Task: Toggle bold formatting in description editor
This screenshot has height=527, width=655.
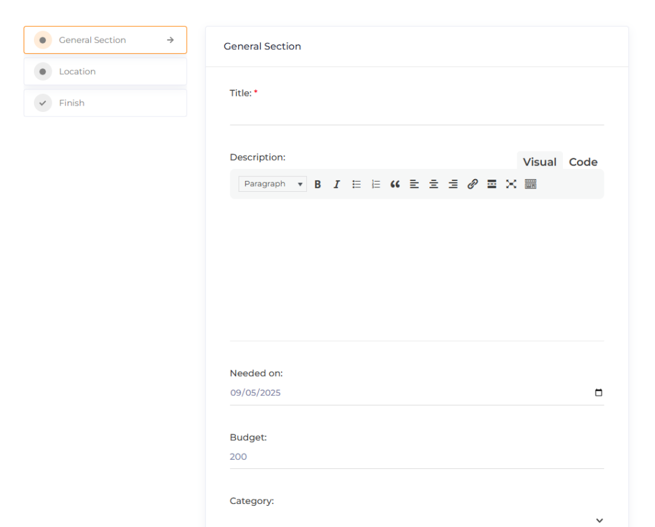Action: [317, 184]
